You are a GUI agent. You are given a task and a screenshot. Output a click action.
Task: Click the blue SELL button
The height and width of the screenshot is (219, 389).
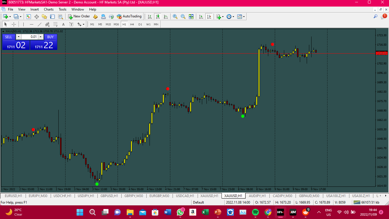(x=9, y=37)
